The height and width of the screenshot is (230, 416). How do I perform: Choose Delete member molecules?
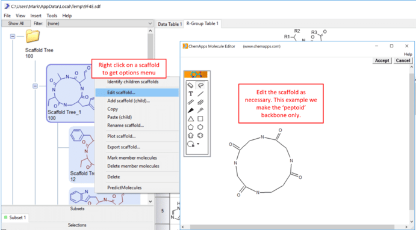137,166
